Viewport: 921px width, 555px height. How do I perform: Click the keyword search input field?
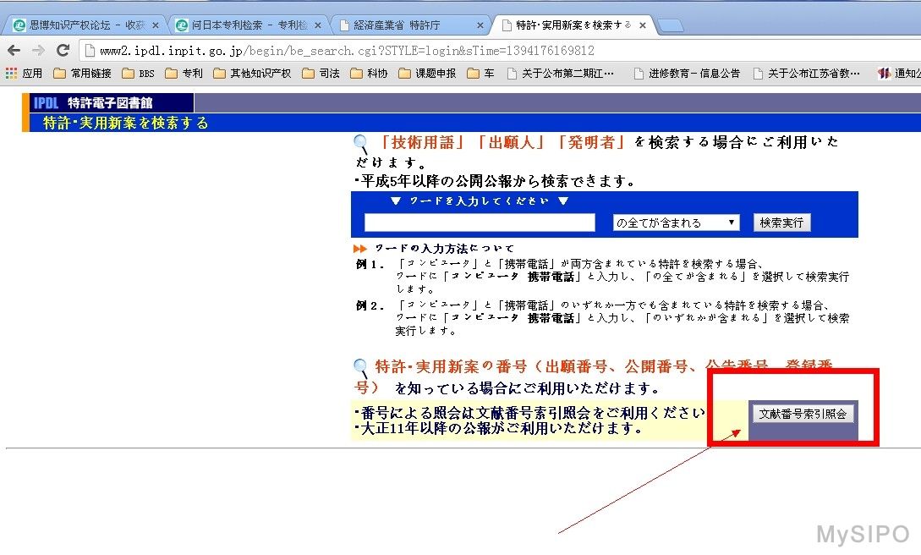(480, 223)
